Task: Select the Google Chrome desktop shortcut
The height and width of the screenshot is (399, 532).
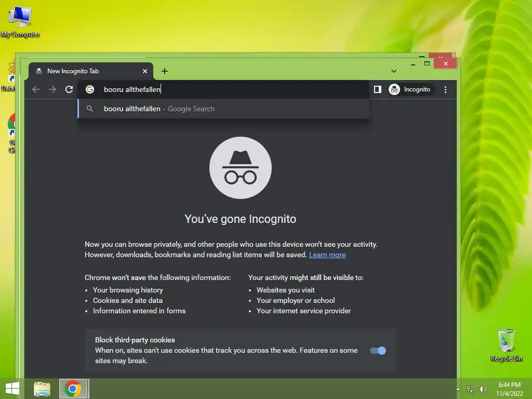Action: [x=11, y=134]
